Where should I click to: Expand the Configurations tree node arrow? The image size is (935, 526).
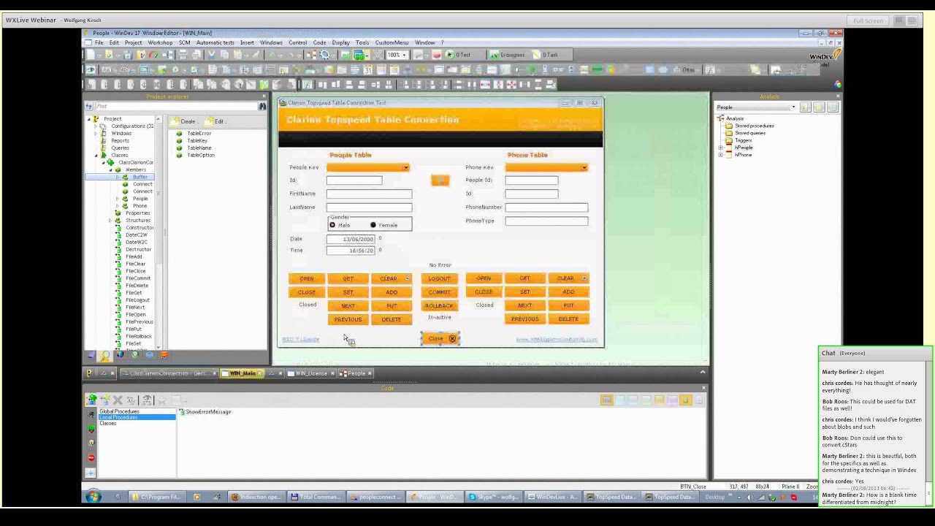click(95, 126)
